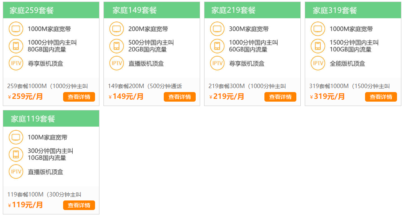This screenshot has height=218, width=403.
Task: Click the IPTV icon in 家庭119套餐
Action: click(x=16, y=172)
